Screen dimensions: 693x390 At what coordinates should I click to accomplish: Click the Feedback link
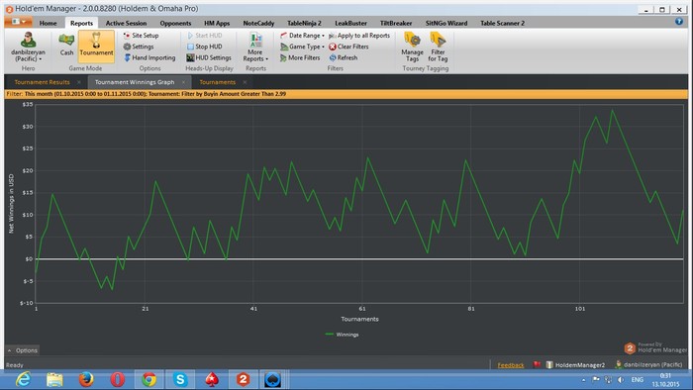pyautogui.click(x=511, y=365)
